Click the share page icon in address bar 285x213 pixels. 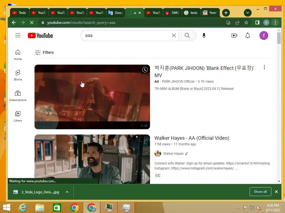[237, 23]
